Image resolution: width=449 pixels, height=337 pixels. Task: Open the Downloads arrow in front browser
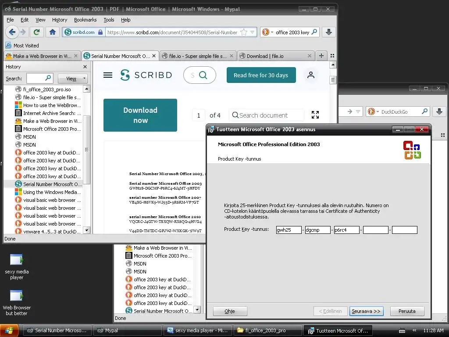click(328, 32)
